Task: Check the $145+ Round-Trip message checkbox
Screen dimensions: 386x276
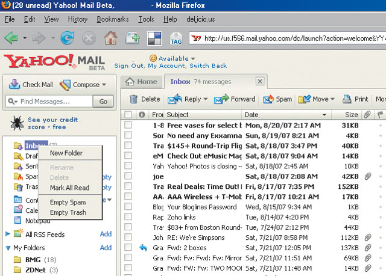Action: click(x=128, y=146)
